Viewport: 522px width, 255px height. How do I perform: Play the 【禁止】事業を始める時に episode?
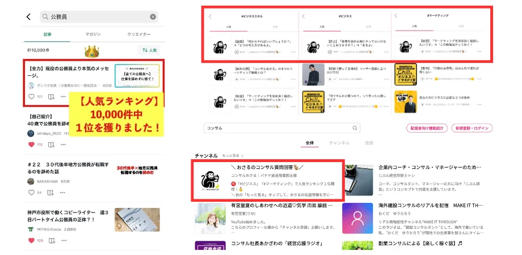pos(330,52)
